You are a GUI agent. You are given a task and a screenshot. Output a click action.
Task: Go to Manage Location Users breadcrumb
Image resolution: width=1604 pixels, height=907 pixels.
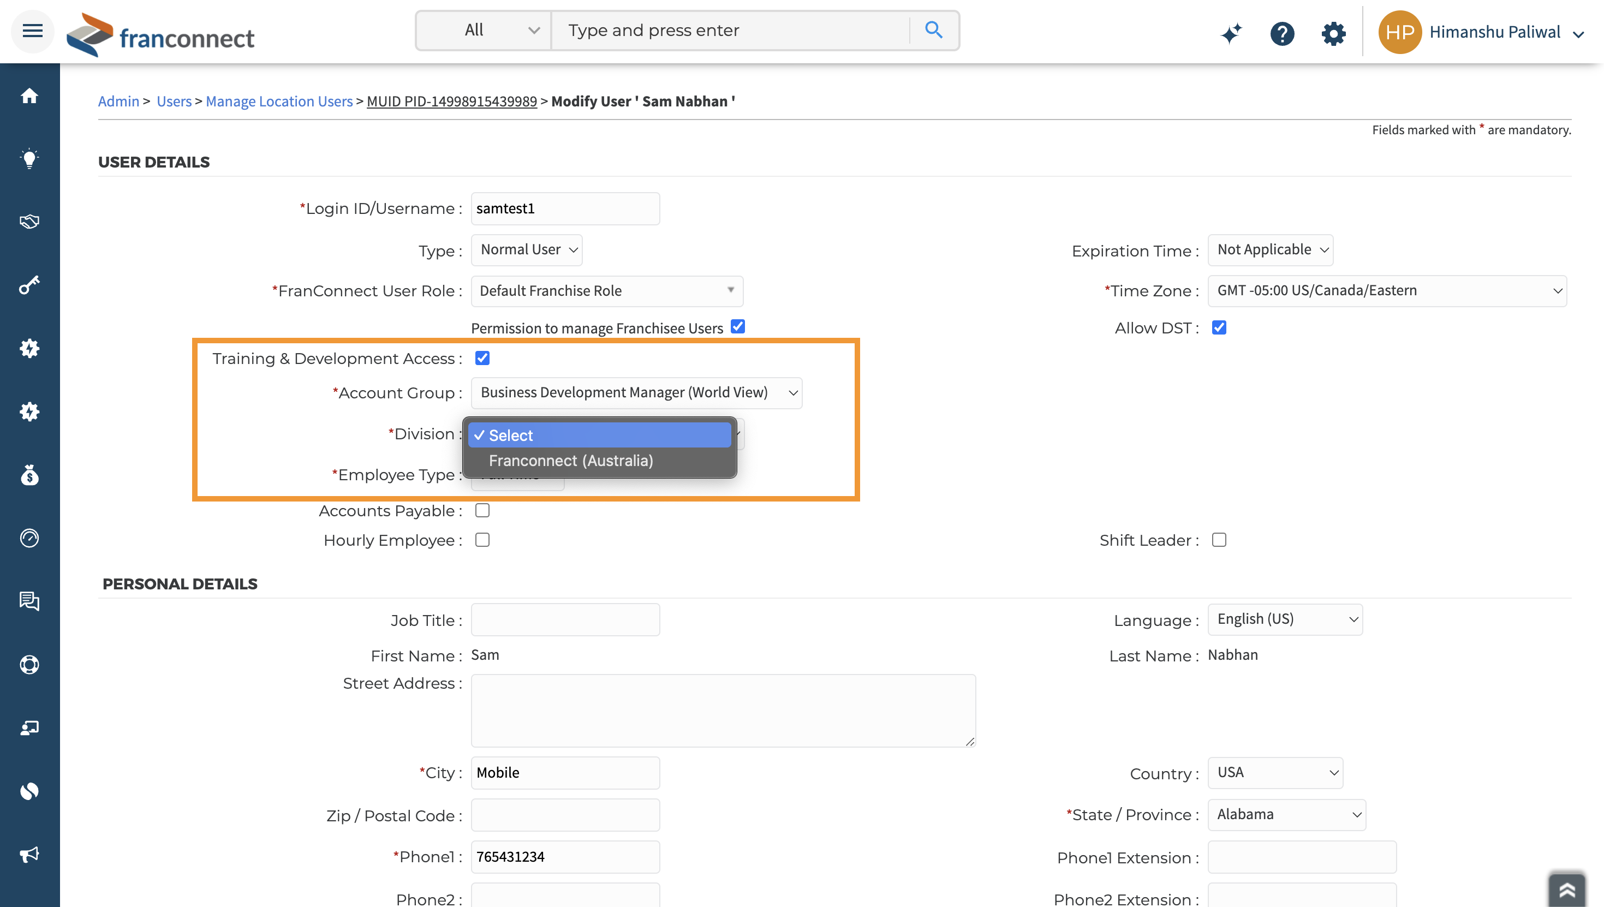279,101
